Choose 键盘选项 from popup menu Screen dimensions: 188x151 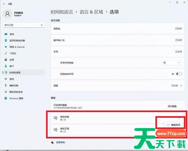pyautogui.click(x=174, y=125)
